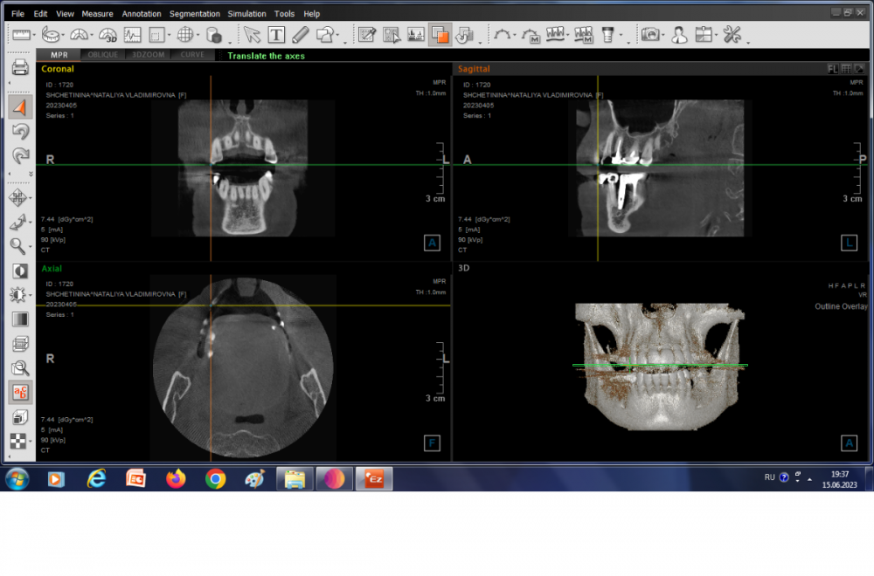Image resolution: width=874 pixels, height=576 pixels.
Task: Switch to the OBLIQUE tab
Action: pyautogui.click(x=103, y=55)
